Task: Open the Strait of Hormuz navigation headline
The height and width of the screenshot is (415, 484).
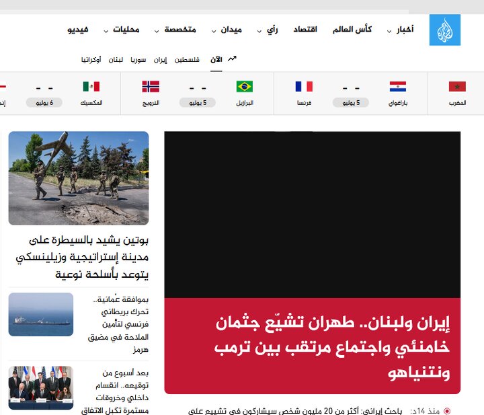Action: 118,324
